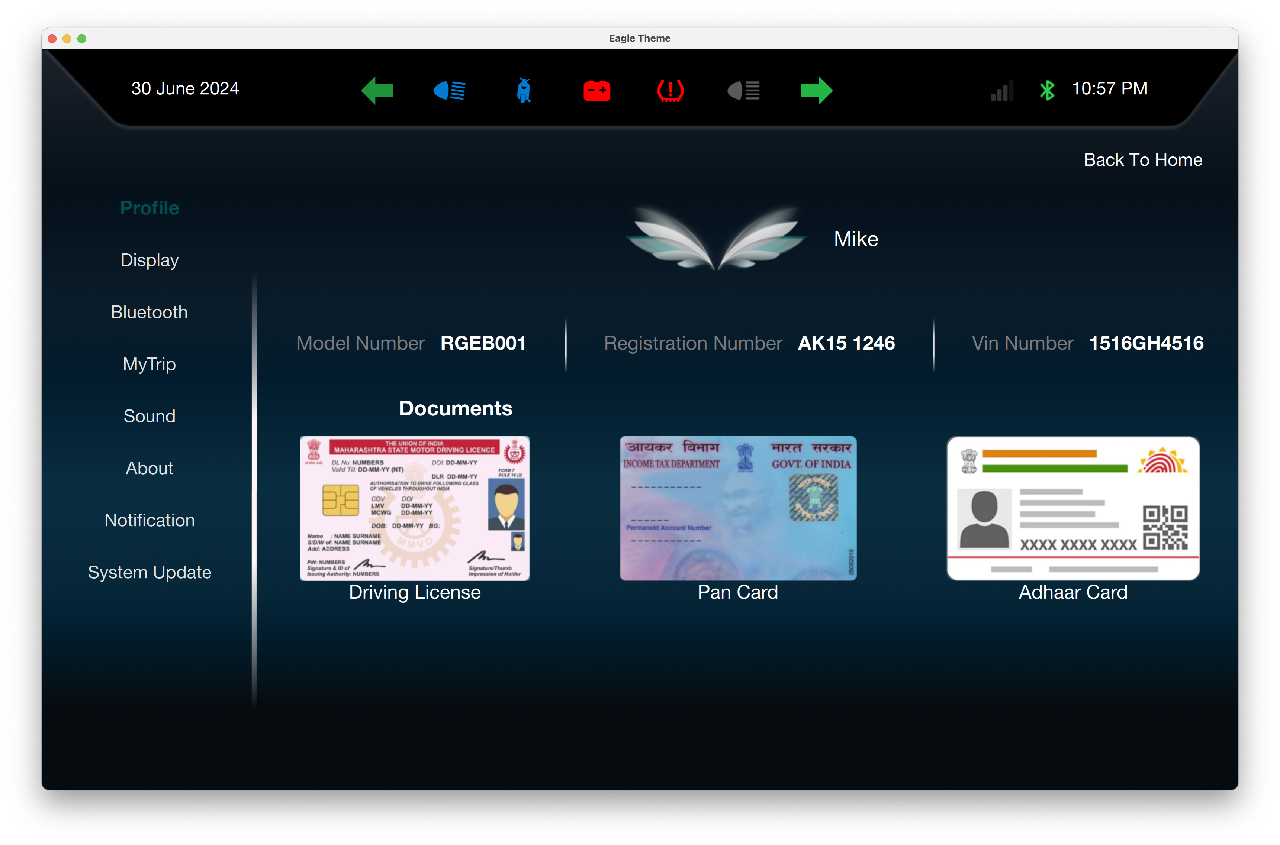Click Vin number value 1516GH4516
1280x845 pixels.
tap(1146, 343)
